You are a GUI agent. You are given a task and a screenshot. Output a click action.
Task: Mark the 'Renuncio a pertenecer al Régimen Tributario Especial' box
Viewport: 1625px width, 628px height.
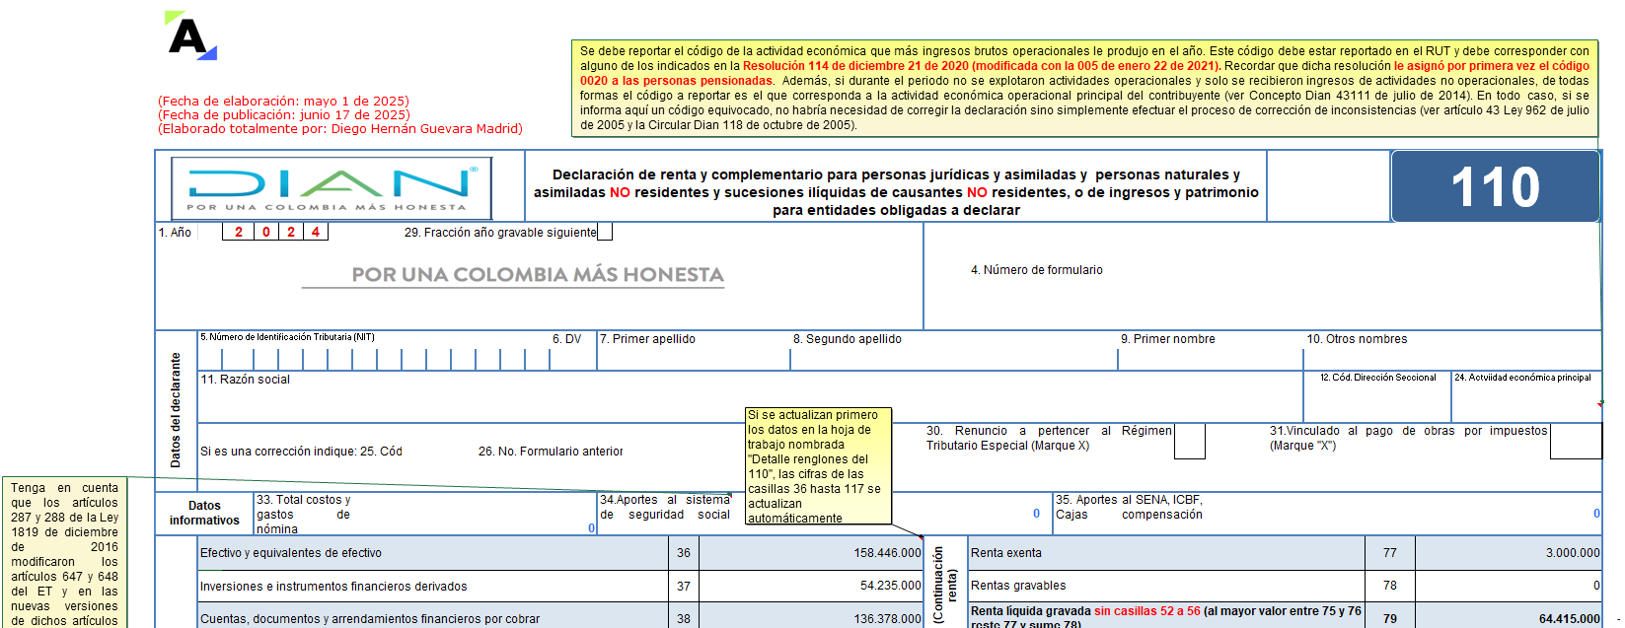pos(1190,441)
